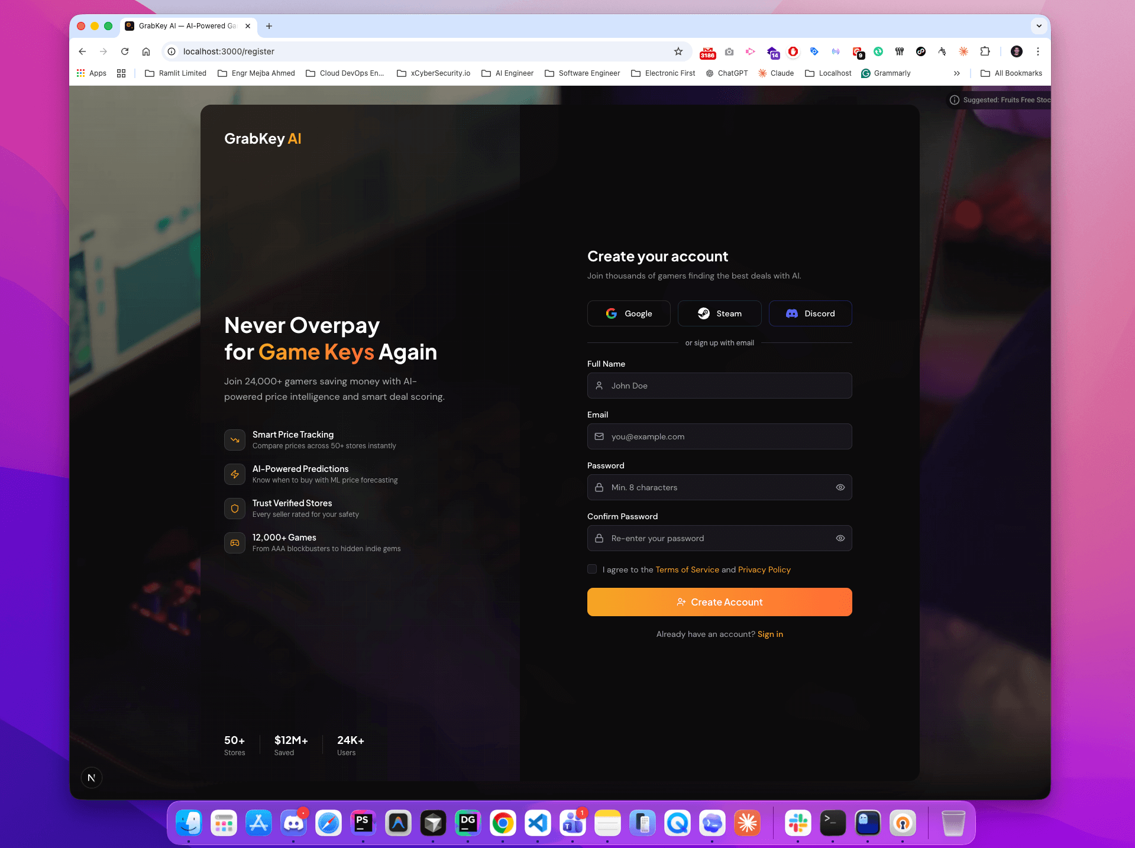This screenshot has height=848, width=1135.
Task: Click the Trust Verified Stores shield icon
Action: coord(234,508)
